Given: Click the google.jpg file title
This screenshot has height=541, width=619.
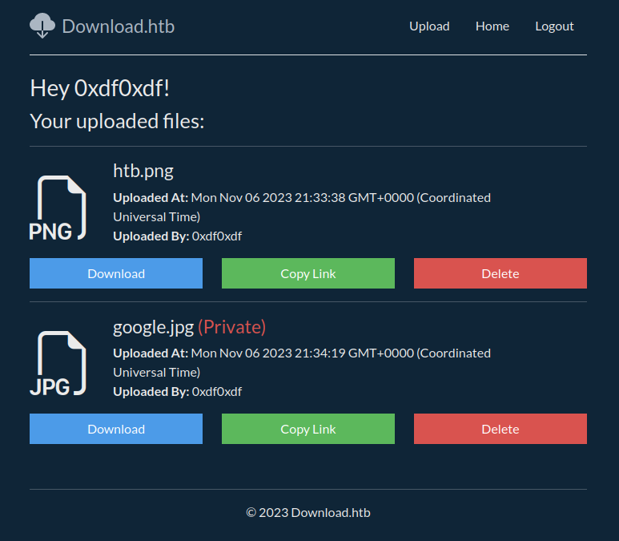Looking at the screenshot, I should 154,326.
